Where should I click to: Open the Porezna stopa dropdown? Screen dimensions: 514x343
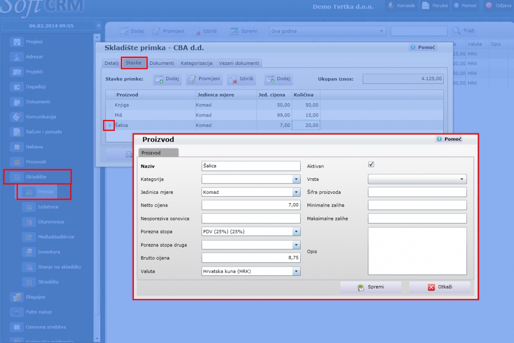pyautogui.click(x=296, y=232)
